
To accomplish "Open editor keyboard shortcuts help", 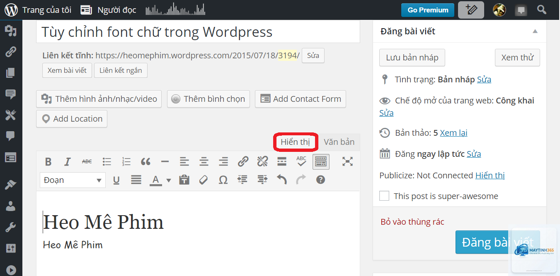I will (320, 180).
